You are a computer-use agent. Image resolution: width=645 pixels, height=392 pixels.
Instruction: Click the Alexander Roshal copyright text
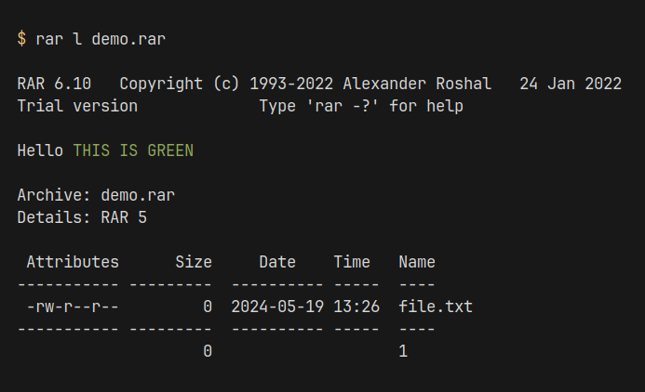click(305, 84)
